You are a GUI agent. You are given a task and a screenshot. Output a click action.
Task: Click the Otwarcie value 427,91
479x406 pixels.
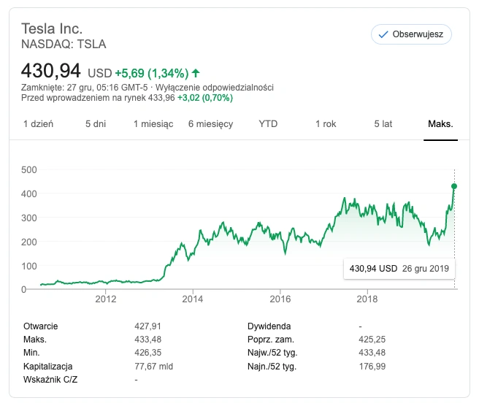tap(147, 326)
